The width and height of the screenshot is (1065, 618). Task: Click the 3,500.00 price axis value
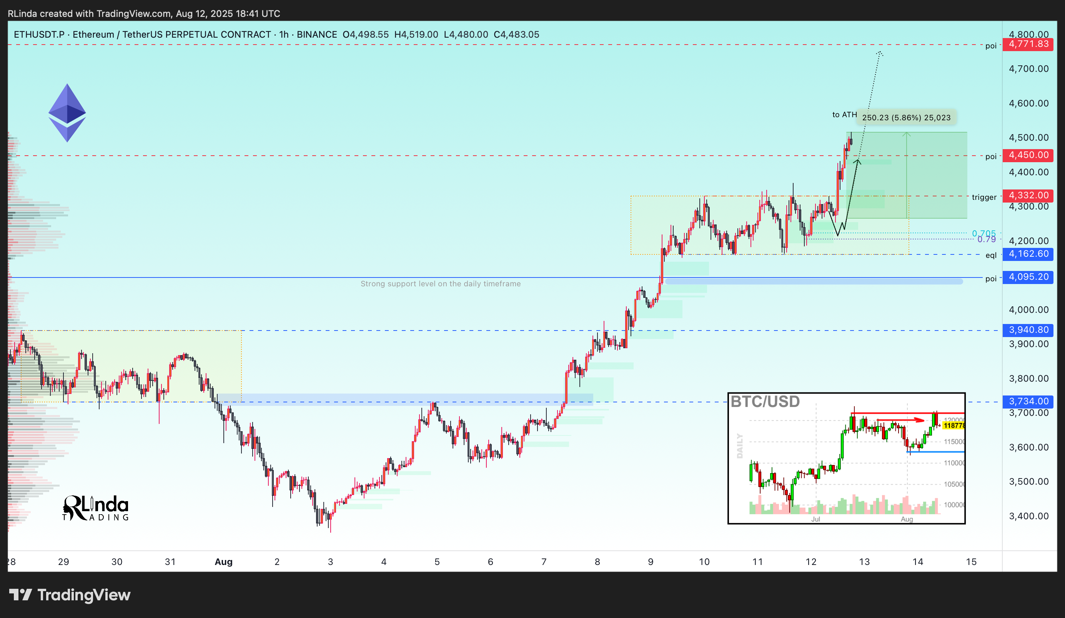coord(1028,482)
